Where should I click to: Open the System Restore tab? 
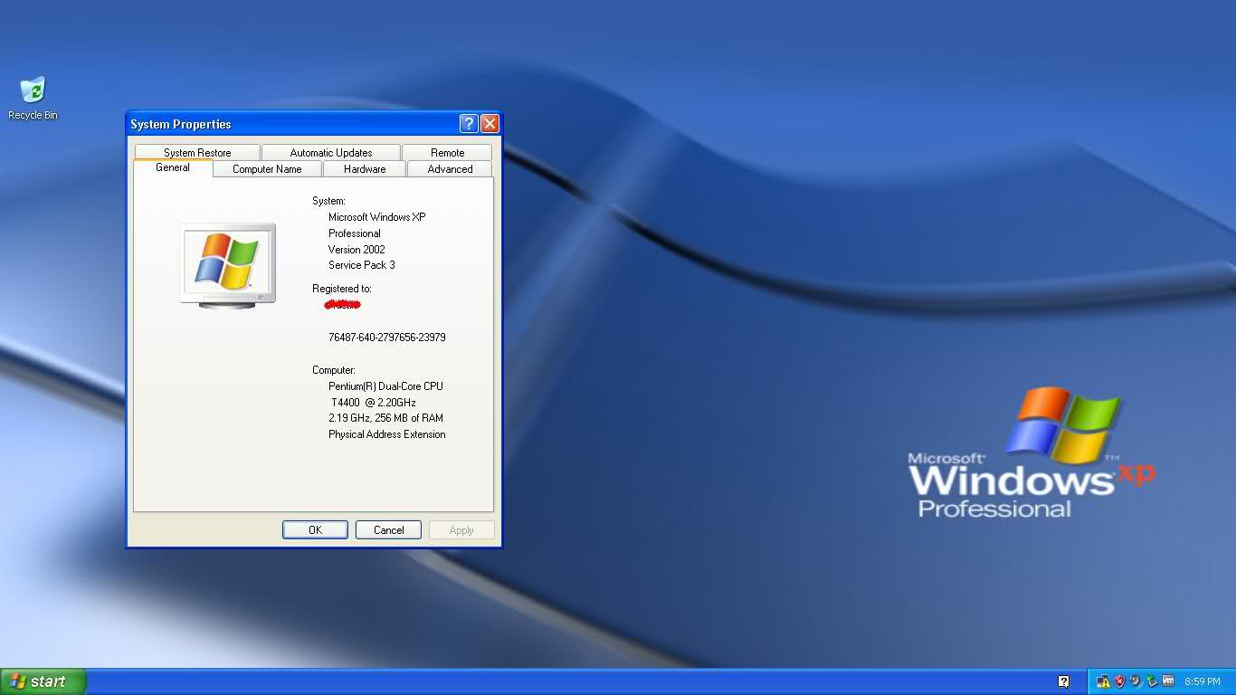(x=196, y=152)
